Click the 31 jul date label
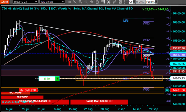 coord(41,109)
